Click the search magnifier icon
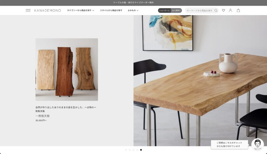This screenshot has height=154, width=267. coord(216,10)
